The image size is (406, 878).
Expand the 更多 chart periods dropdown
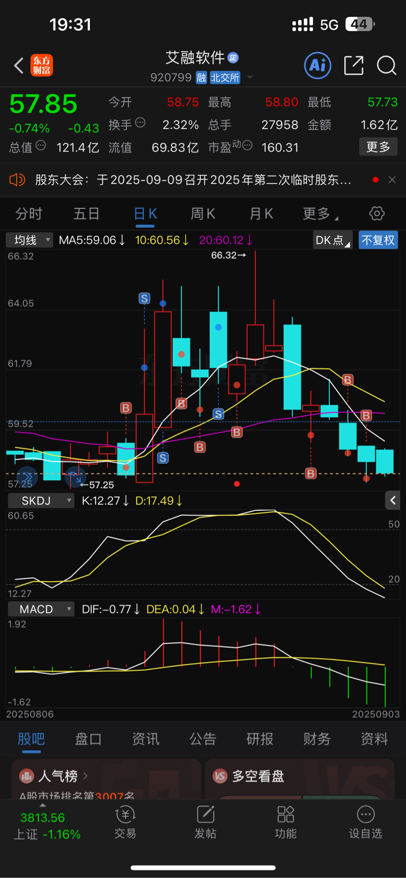320,213
